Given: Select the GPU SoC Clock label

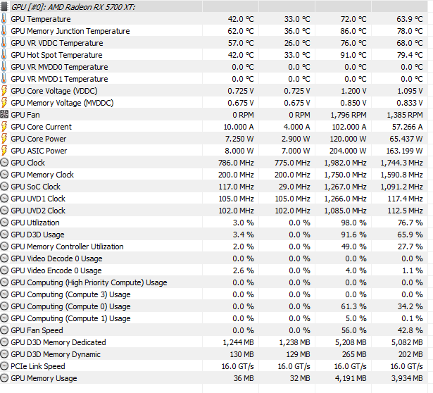Looking at the screenshot, I should 35,187.
